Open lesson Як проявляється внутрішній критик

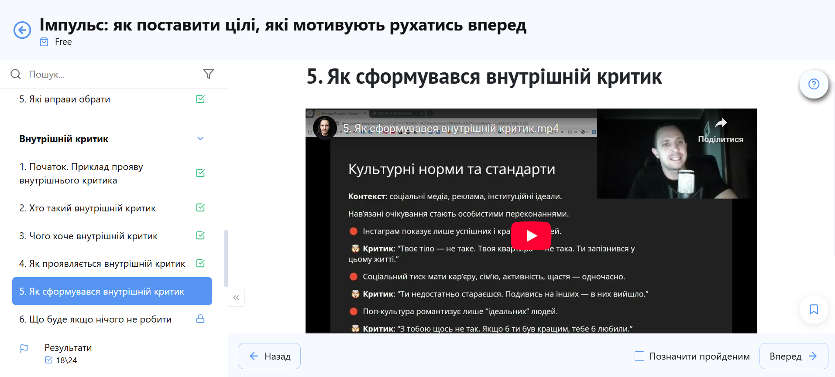(102, 264)
